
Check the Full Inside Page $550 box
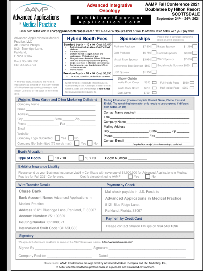coord(192,83)
